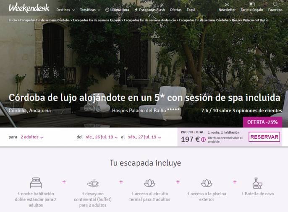Open the Última Hora menu item
Image resolution: width=288 pixels, height=212 pixels.
(117, 10)
